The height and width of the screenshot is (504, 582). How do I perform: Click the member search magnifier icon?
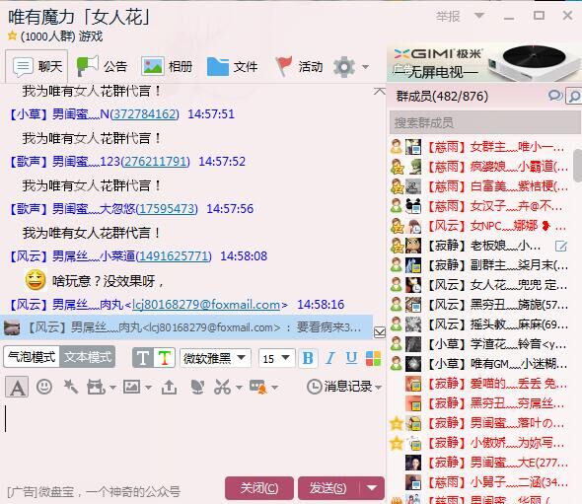573,97
